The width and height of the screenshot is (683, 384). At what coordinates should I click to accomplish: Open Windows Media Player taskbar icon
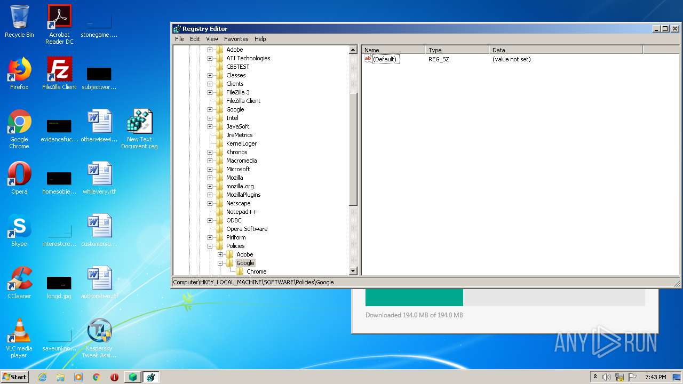[78, 377]
